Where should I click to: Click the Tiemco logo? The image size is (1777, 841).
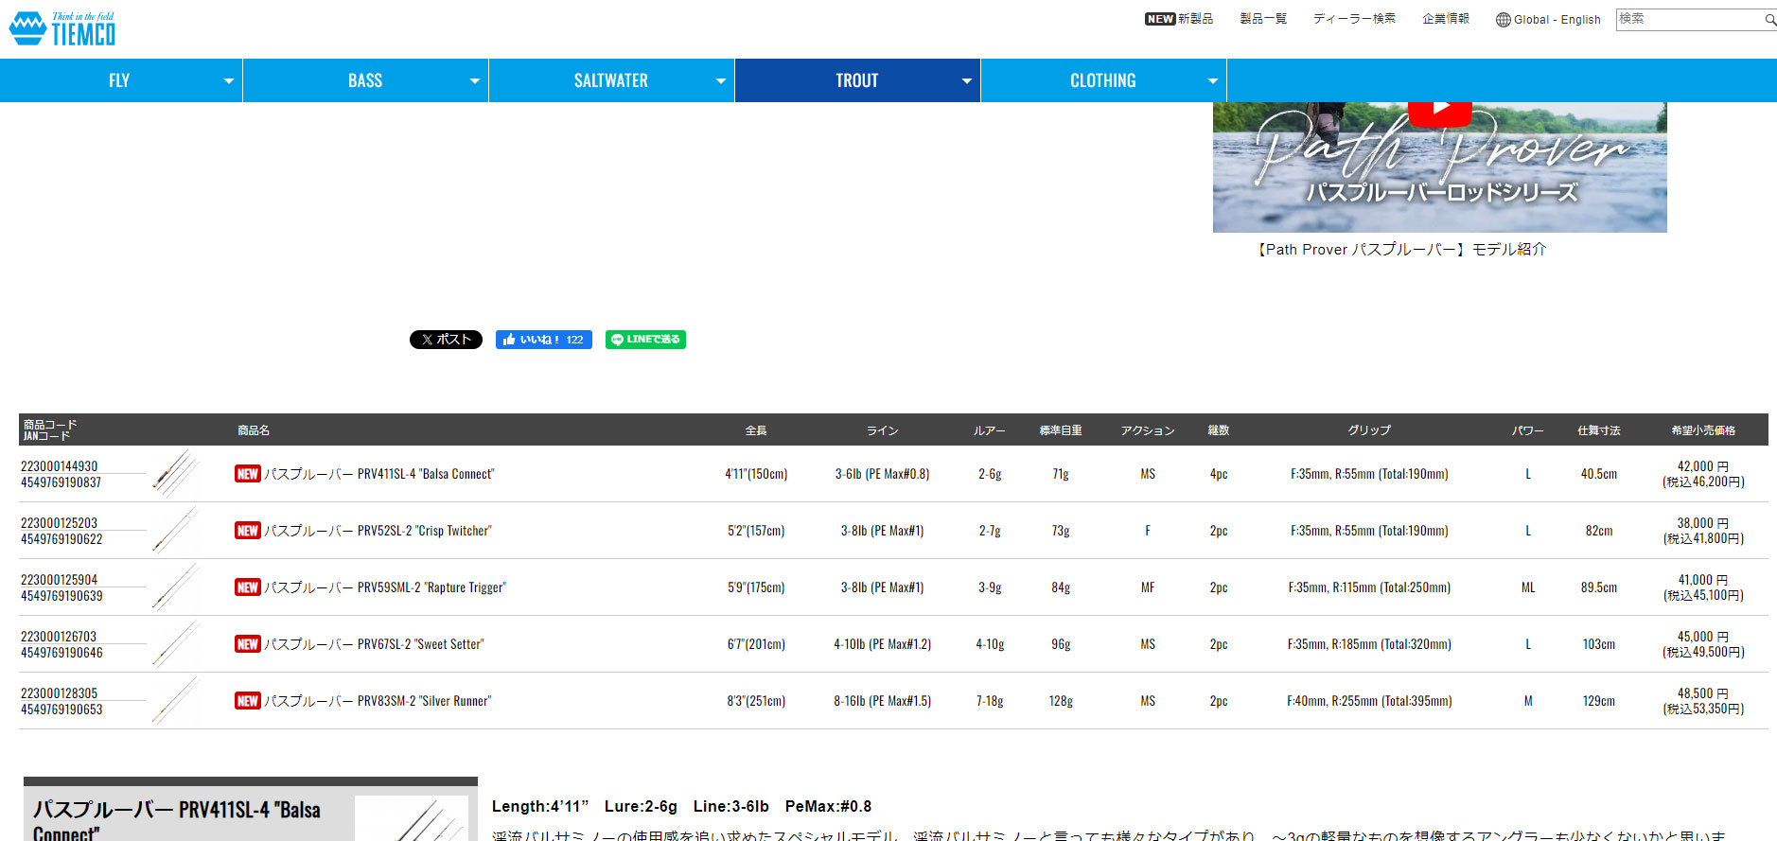click(x=62, y=29)
